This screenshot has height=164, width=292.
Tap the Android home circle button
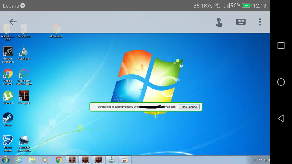281,82
